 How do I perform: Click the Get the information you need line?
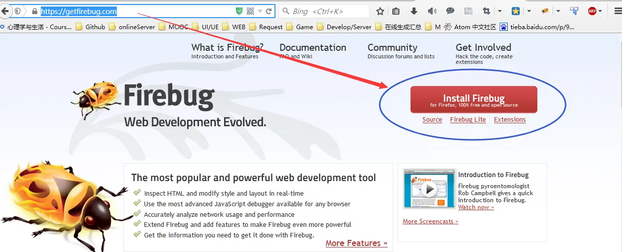(x=229, y=235)
